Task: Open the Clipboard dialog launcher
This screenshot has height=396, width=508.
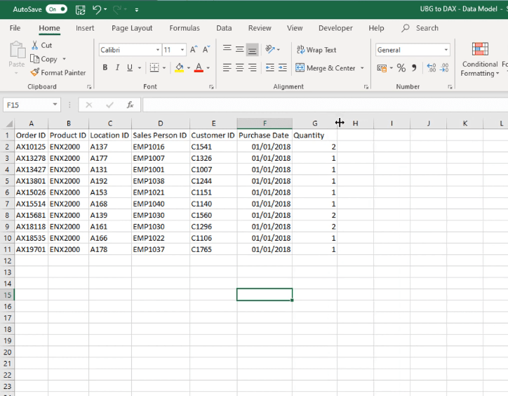Action: (x=89, y=87)
